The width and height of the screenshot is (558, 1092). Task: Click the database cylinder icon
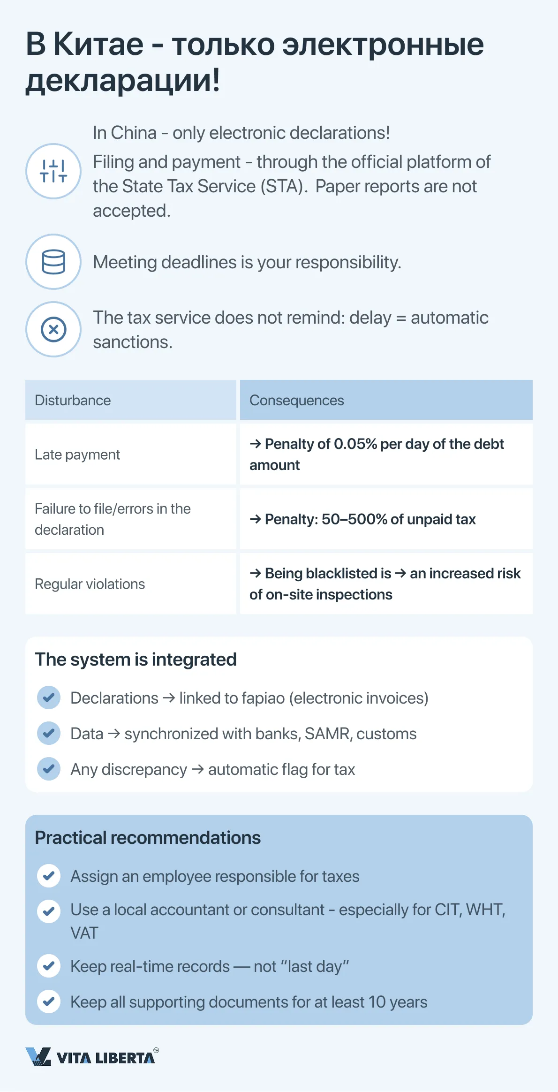[x=53, y=262]
